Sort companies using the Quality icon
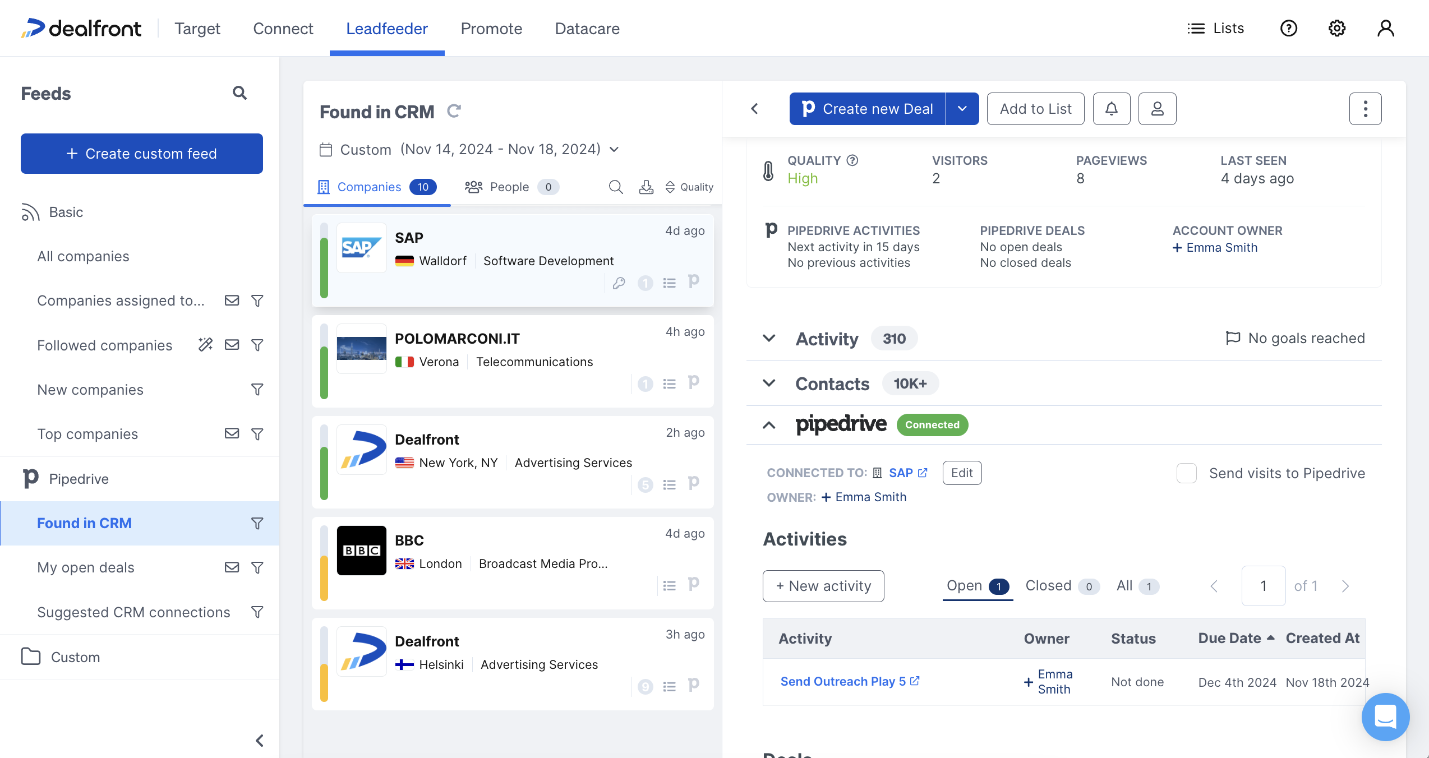This screenshot has width=1429, height=758. 671,187
